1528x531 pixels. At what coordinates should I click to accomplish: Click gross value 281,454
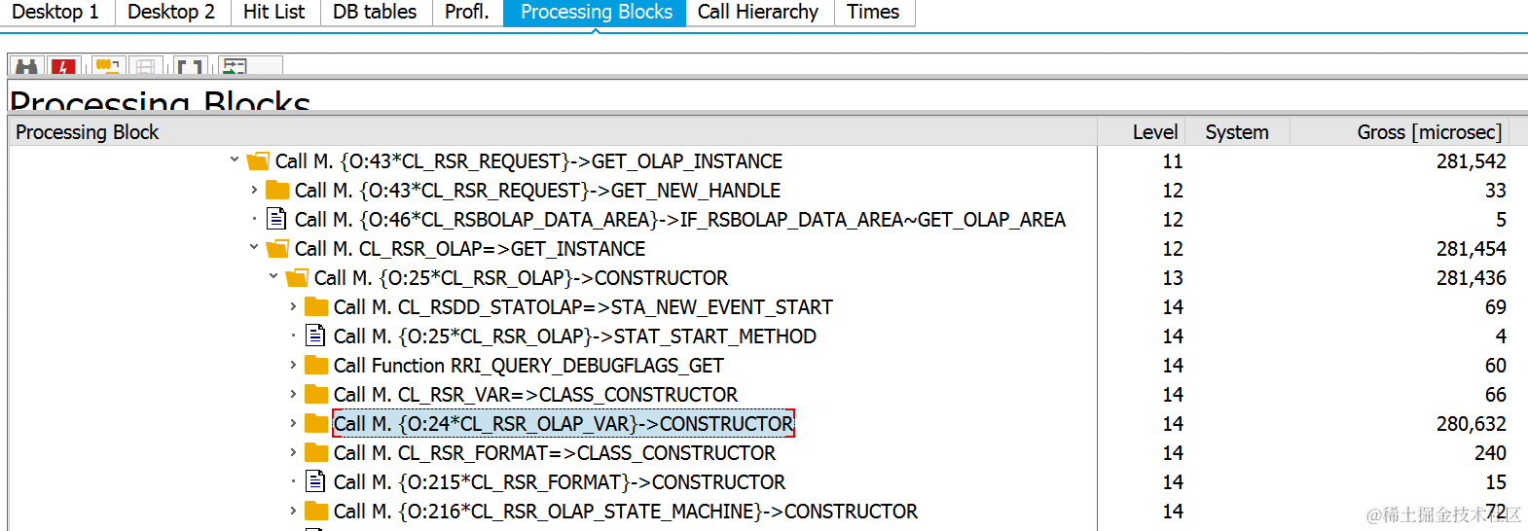click(1471, 249)
